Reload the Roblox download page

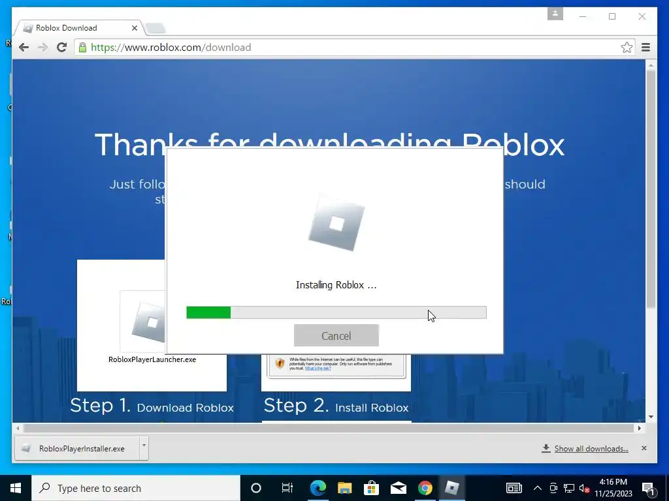[62, 47]
